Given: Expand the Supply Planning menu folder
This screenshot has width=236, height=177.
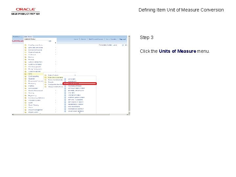Looking at the screenshot, I should (33, 105).
